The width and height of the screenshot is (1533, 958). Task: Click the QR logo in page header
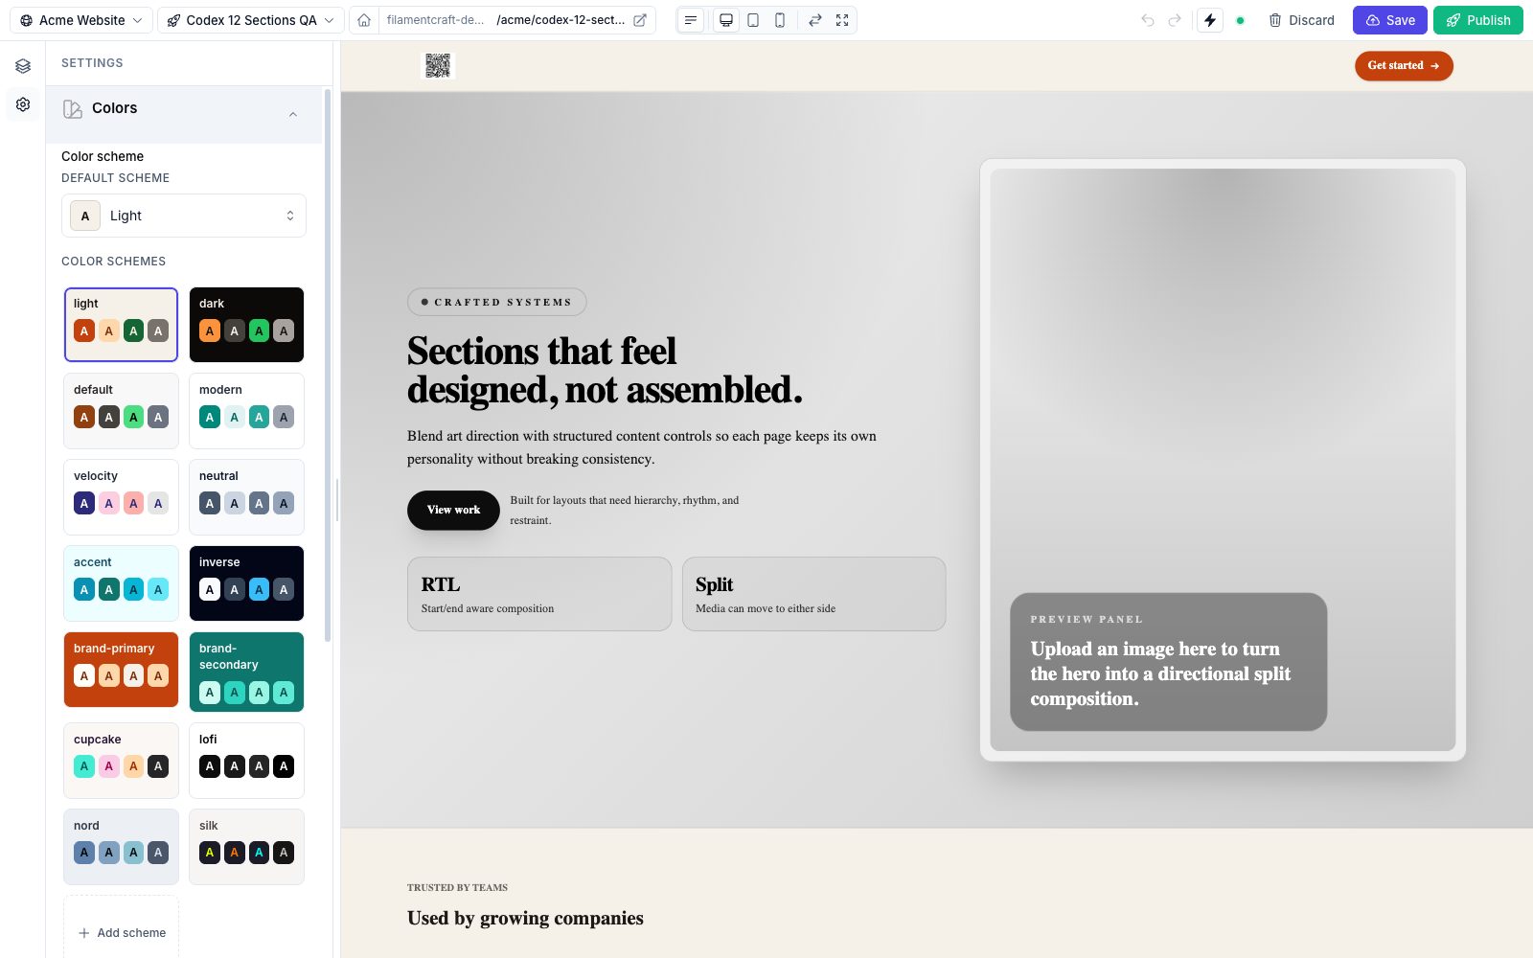438,65
